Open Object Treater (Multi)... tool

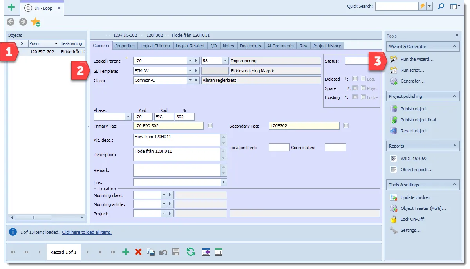423,208
